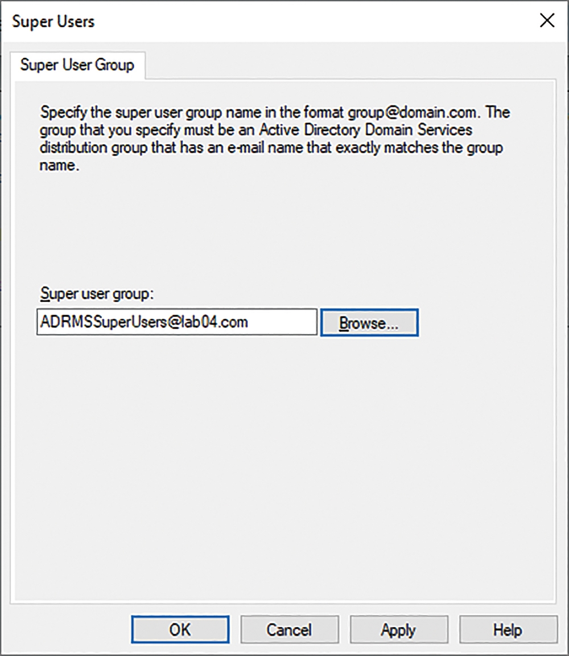Focus the ADRMSSuperUsers@lab04.com entry box

(177, 322)
